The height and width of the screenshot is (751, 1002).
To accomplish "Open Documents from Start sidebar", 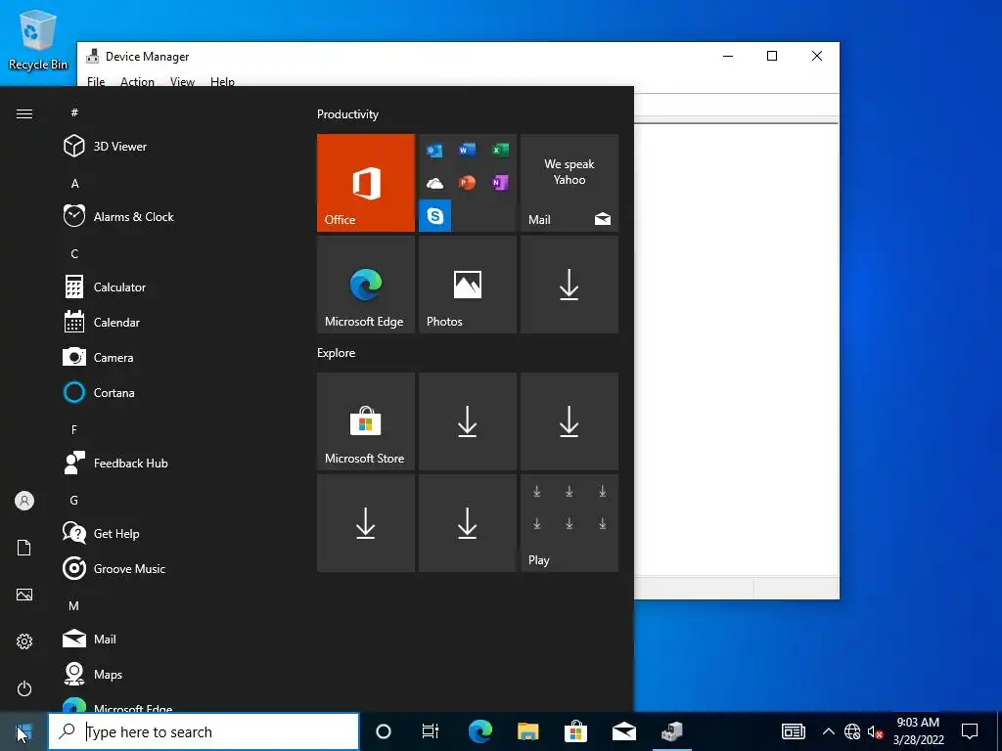I will pyautogui.click(x=24, y=548).
